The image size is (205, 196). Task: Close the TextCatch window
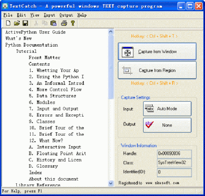tap(199, 6)
